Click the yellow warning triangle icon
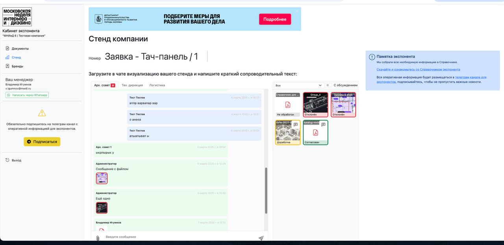This screenshot has height=245, width=504. (42, 113)
